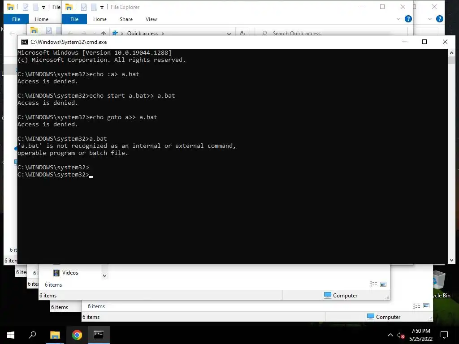
Task: Select Videos folder in navigation pane
Action: coord(66,273)
